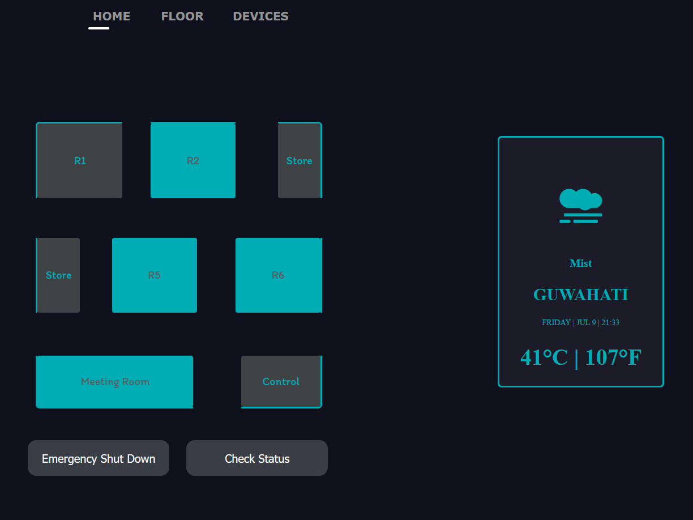Screen dimensions: 693x520
Task: Toggle the left Store room
Action: click(58, 275)
